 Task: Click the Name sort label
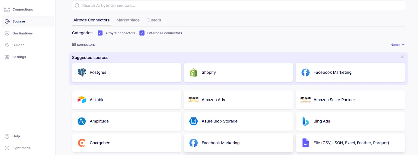click(395, 45)
